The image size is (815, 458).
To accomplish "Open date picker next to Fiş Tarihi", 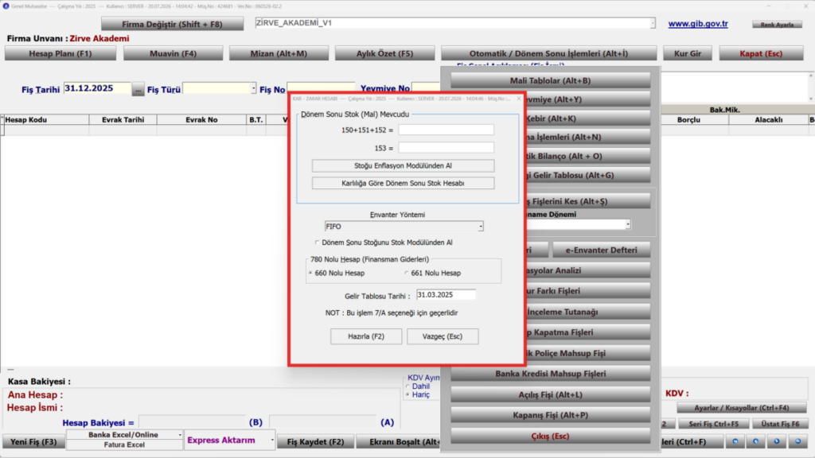I will [138, 89].
